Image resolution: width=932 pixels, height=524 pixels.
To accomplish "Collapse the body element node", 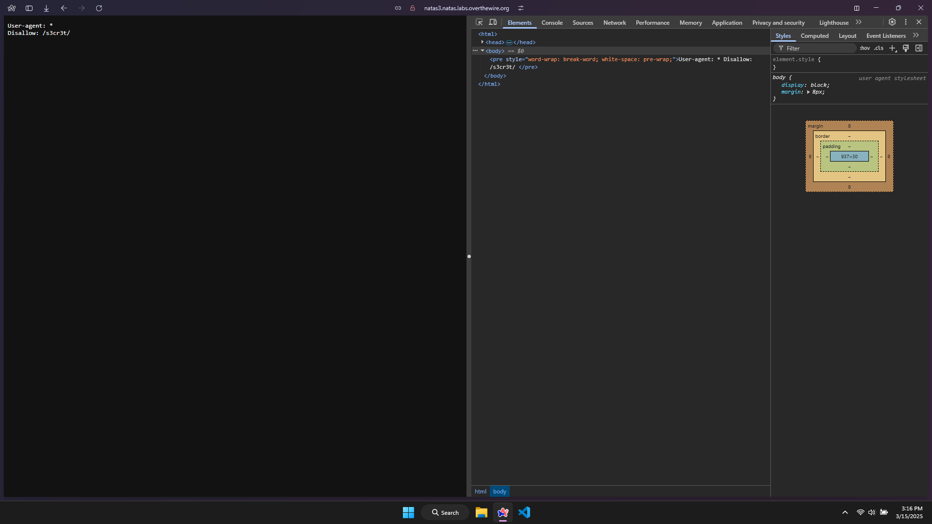I will pos(482,50).
